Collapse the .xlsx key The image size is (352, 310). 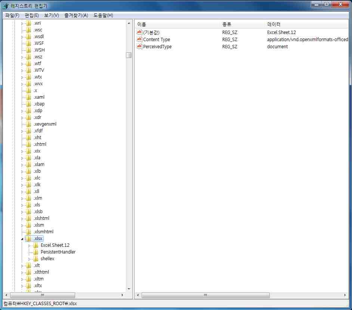point(22,239)
